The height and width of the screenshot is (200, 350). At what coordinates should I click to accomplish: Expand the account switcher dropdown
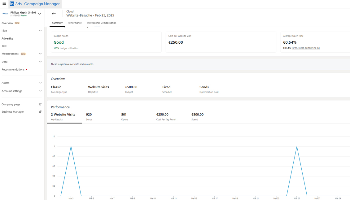[39, 14]
